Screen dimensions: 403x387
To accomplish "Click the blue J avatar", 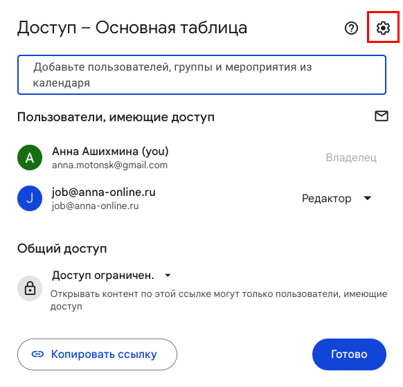I will point(30,198).
